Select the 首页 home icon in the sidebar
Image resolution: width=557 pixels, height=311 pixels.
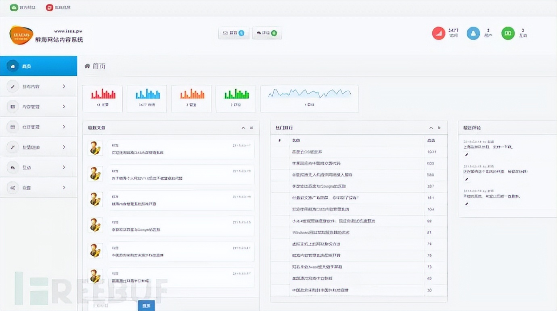13,66
